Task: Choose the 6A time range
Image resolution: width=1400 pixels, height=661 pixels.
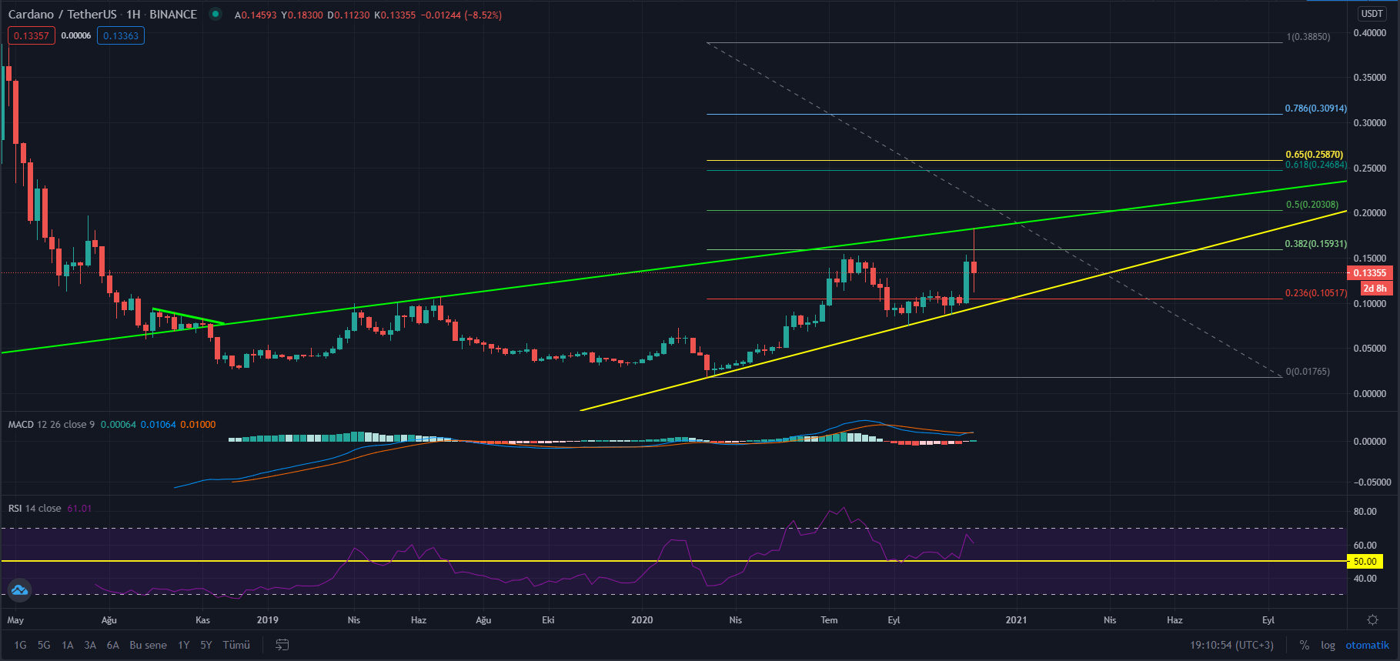Action: click(x=113, y=645)
